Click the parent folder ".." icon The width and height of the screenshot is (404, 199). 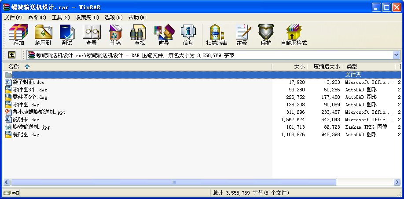coord(8,75)
